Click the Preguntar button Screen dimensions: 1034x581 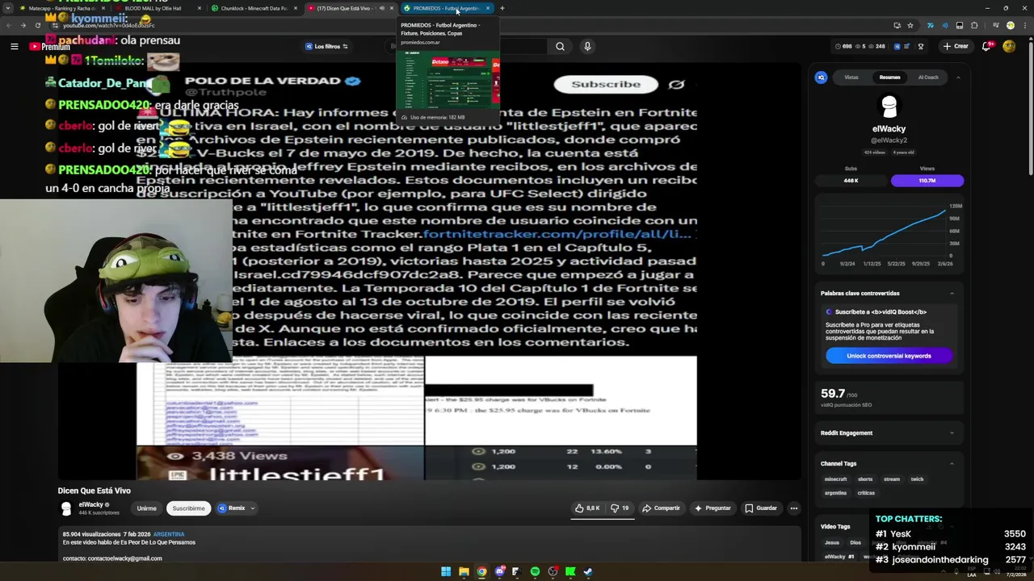coord(712,508)
